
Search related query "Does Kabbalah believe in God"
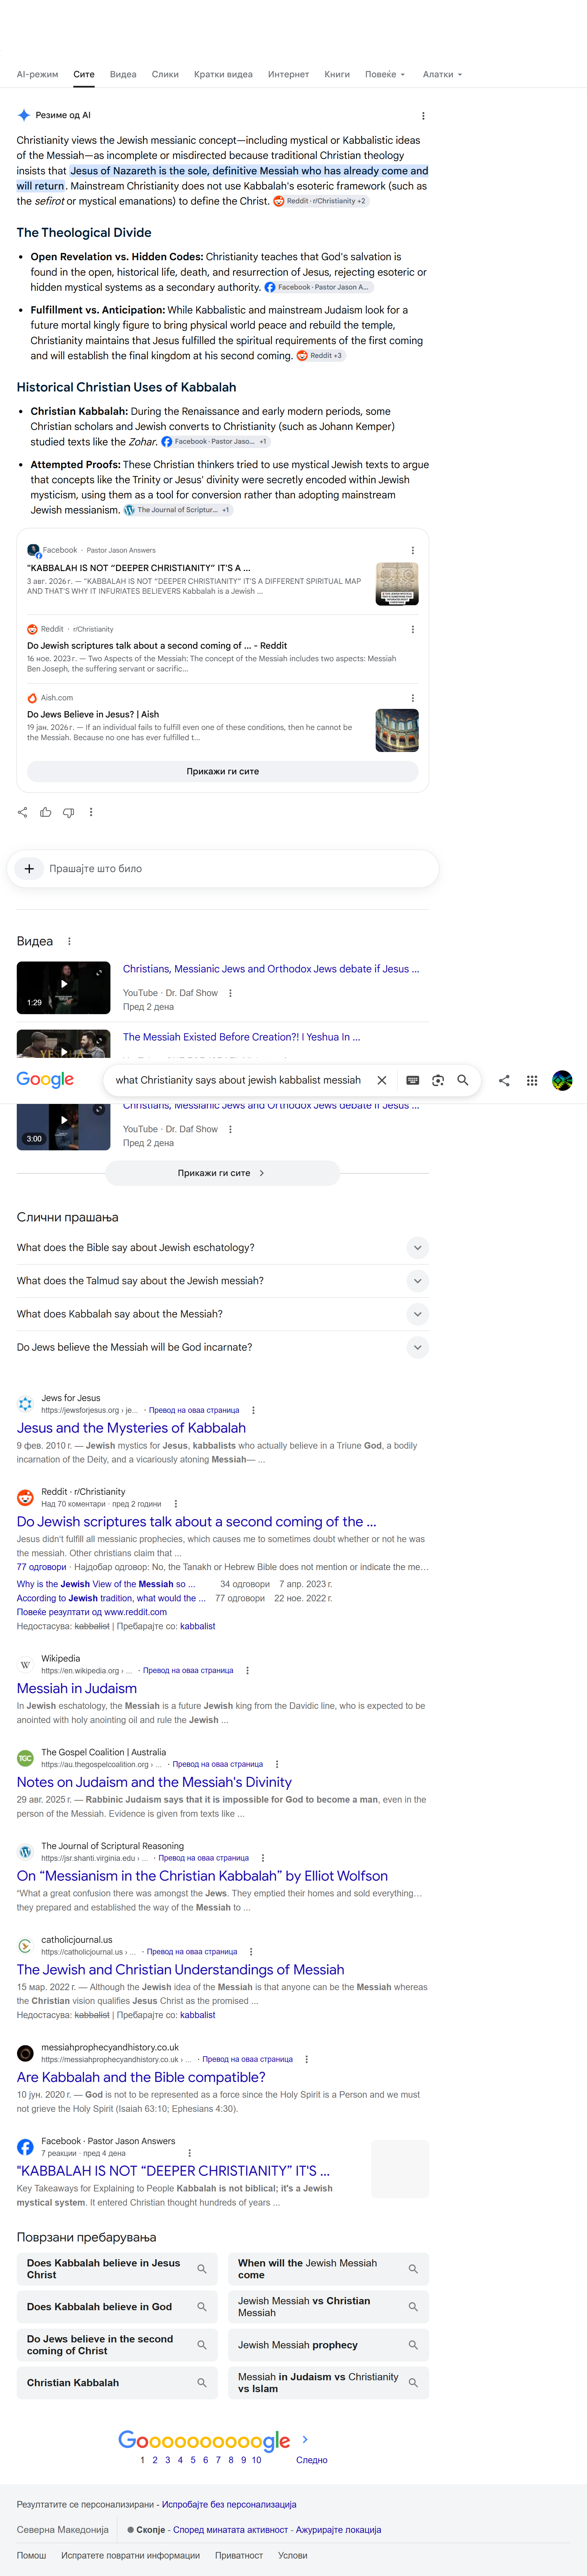tap(117, 2307)
